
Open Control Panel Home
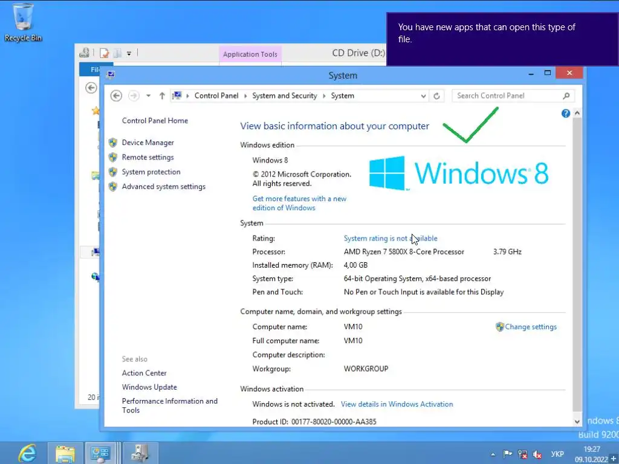point(155,121)
